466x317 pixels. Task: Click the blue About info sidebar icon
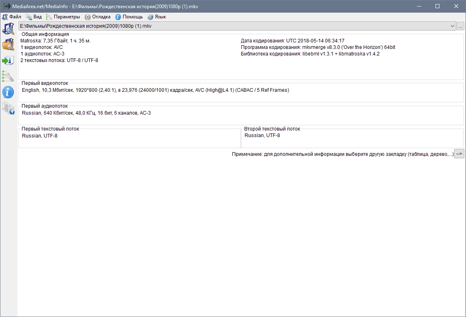[8, 92]
